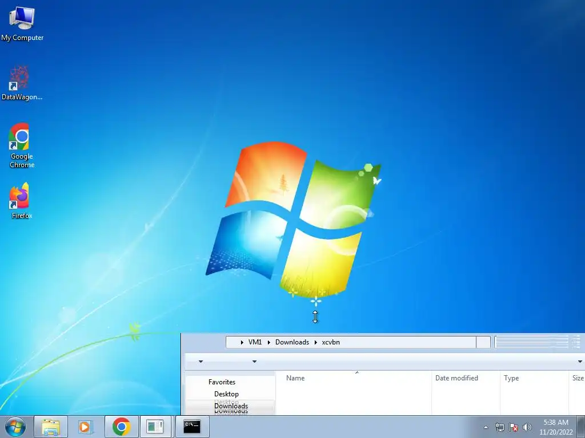Sort files by the Type column
The image size is (585, 438).
click(x=534, y=378)
